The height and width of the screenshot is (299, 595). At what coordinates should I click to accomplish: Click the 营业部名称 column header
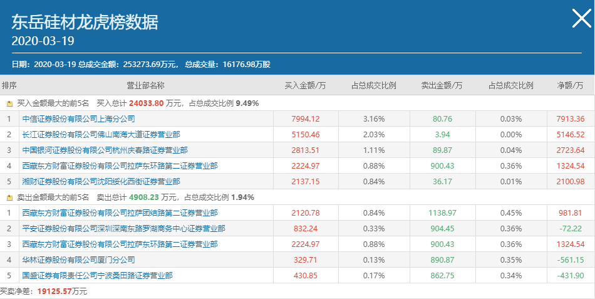[145, 85]
